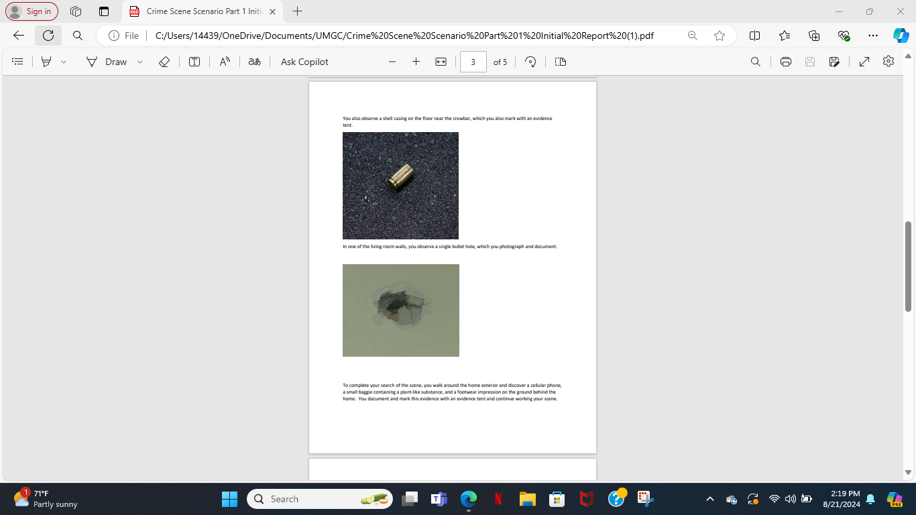The width and height of the screenshot is (916, 515).
Task: Click the fit to width icon
Action: [x=439, y=61]
